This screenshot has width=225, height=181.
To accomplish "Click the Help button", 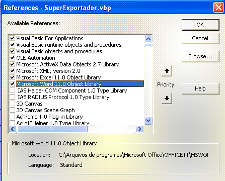I will tap(200, 88).
